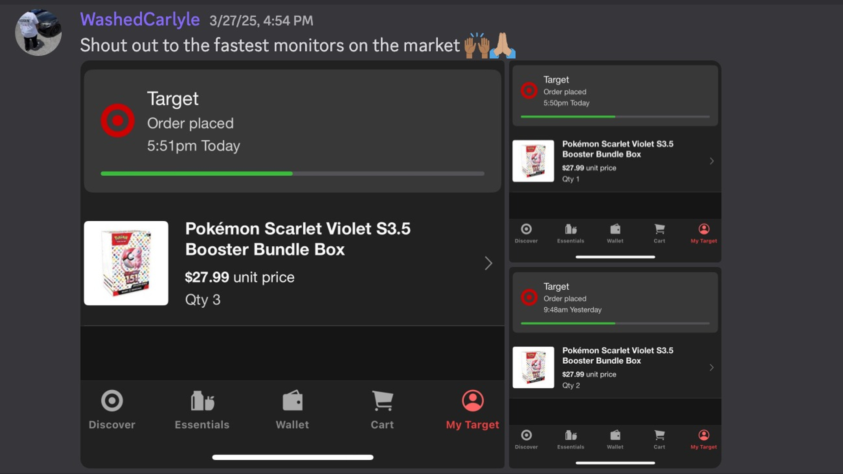This screenshot has width=843, height=474.
Task: Click the "5:50pm Today" order time
Action: point(566,103)
